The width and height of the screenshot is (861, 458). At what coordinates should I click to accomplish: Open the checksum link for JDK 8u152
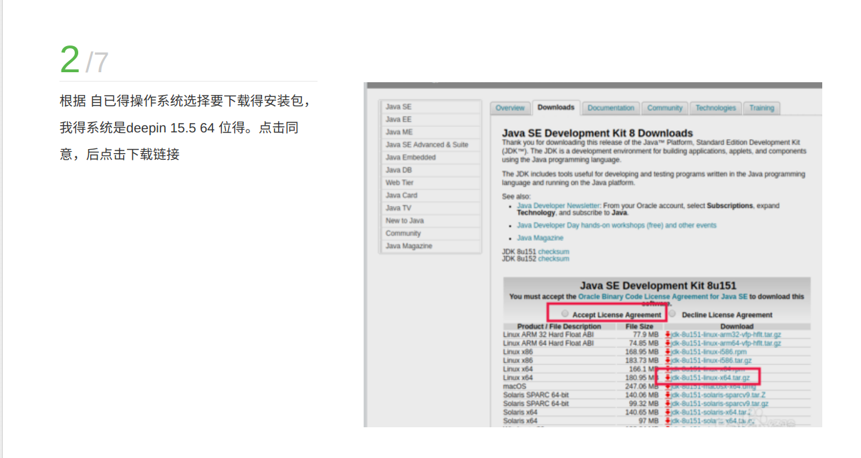pos(553,259)
